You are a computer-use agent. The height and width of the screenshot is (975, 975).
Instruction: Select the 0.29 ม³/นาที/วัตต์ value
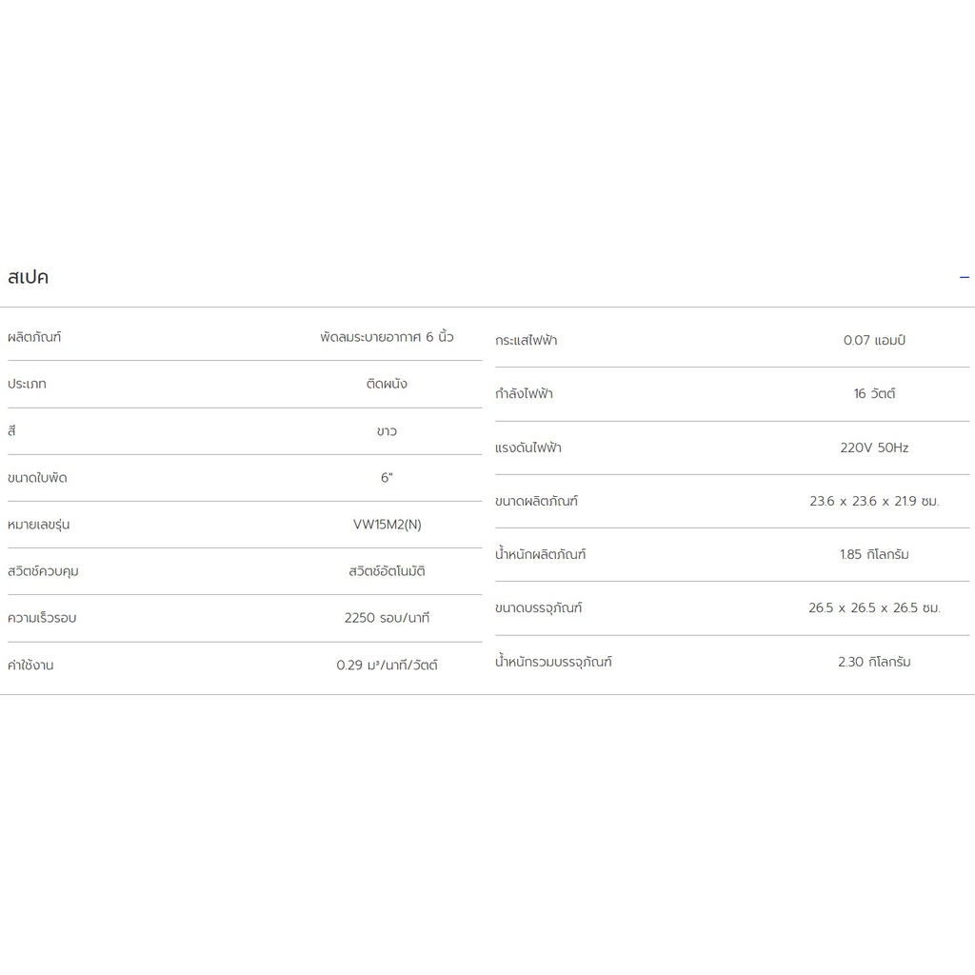[x=387, y=665]
